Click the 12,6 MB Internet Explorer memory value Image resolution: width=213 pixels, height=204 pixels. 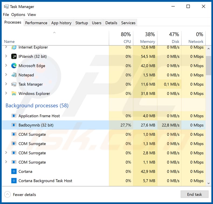148,47
